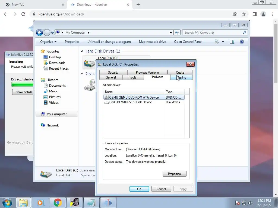Change the view with the views icon

[217, 42]
